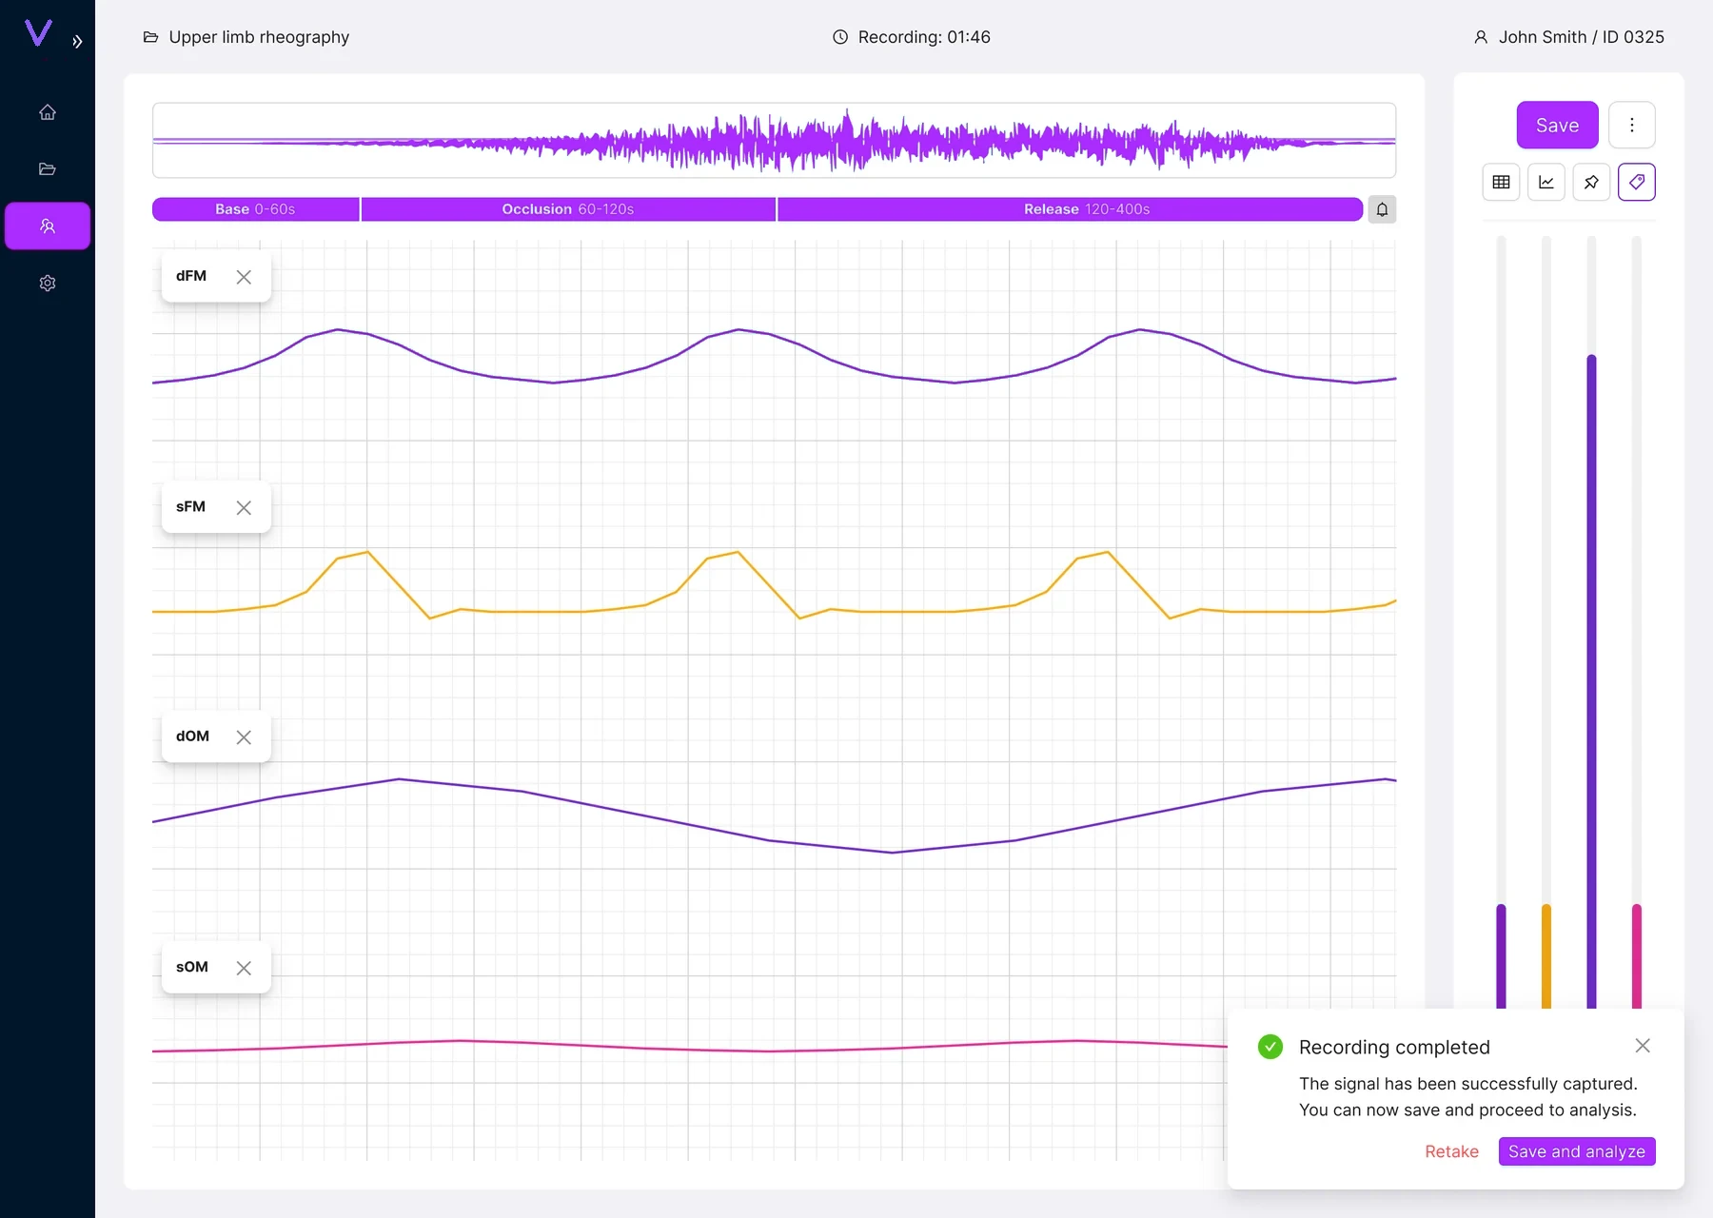1713x1218 pixels.
Task: Click the clock icon beside Recording
Action: 840,37
